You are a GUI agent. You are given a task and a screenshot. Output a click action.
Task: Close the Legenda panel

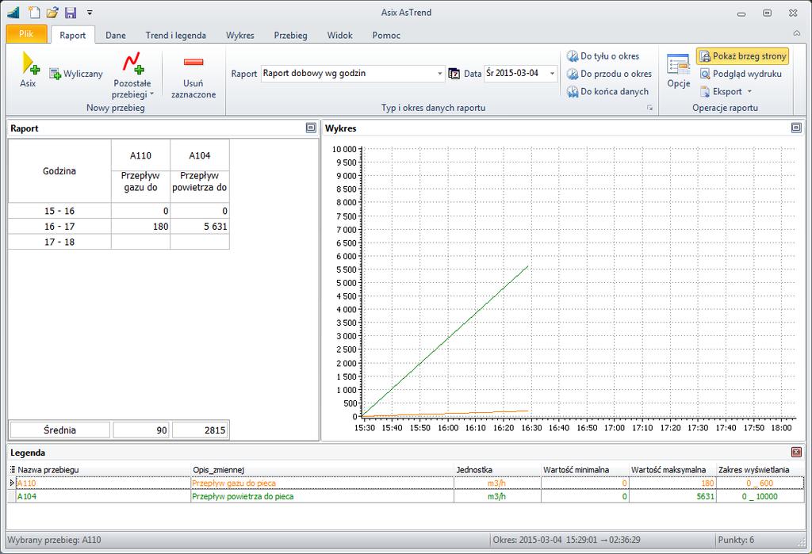796,452
